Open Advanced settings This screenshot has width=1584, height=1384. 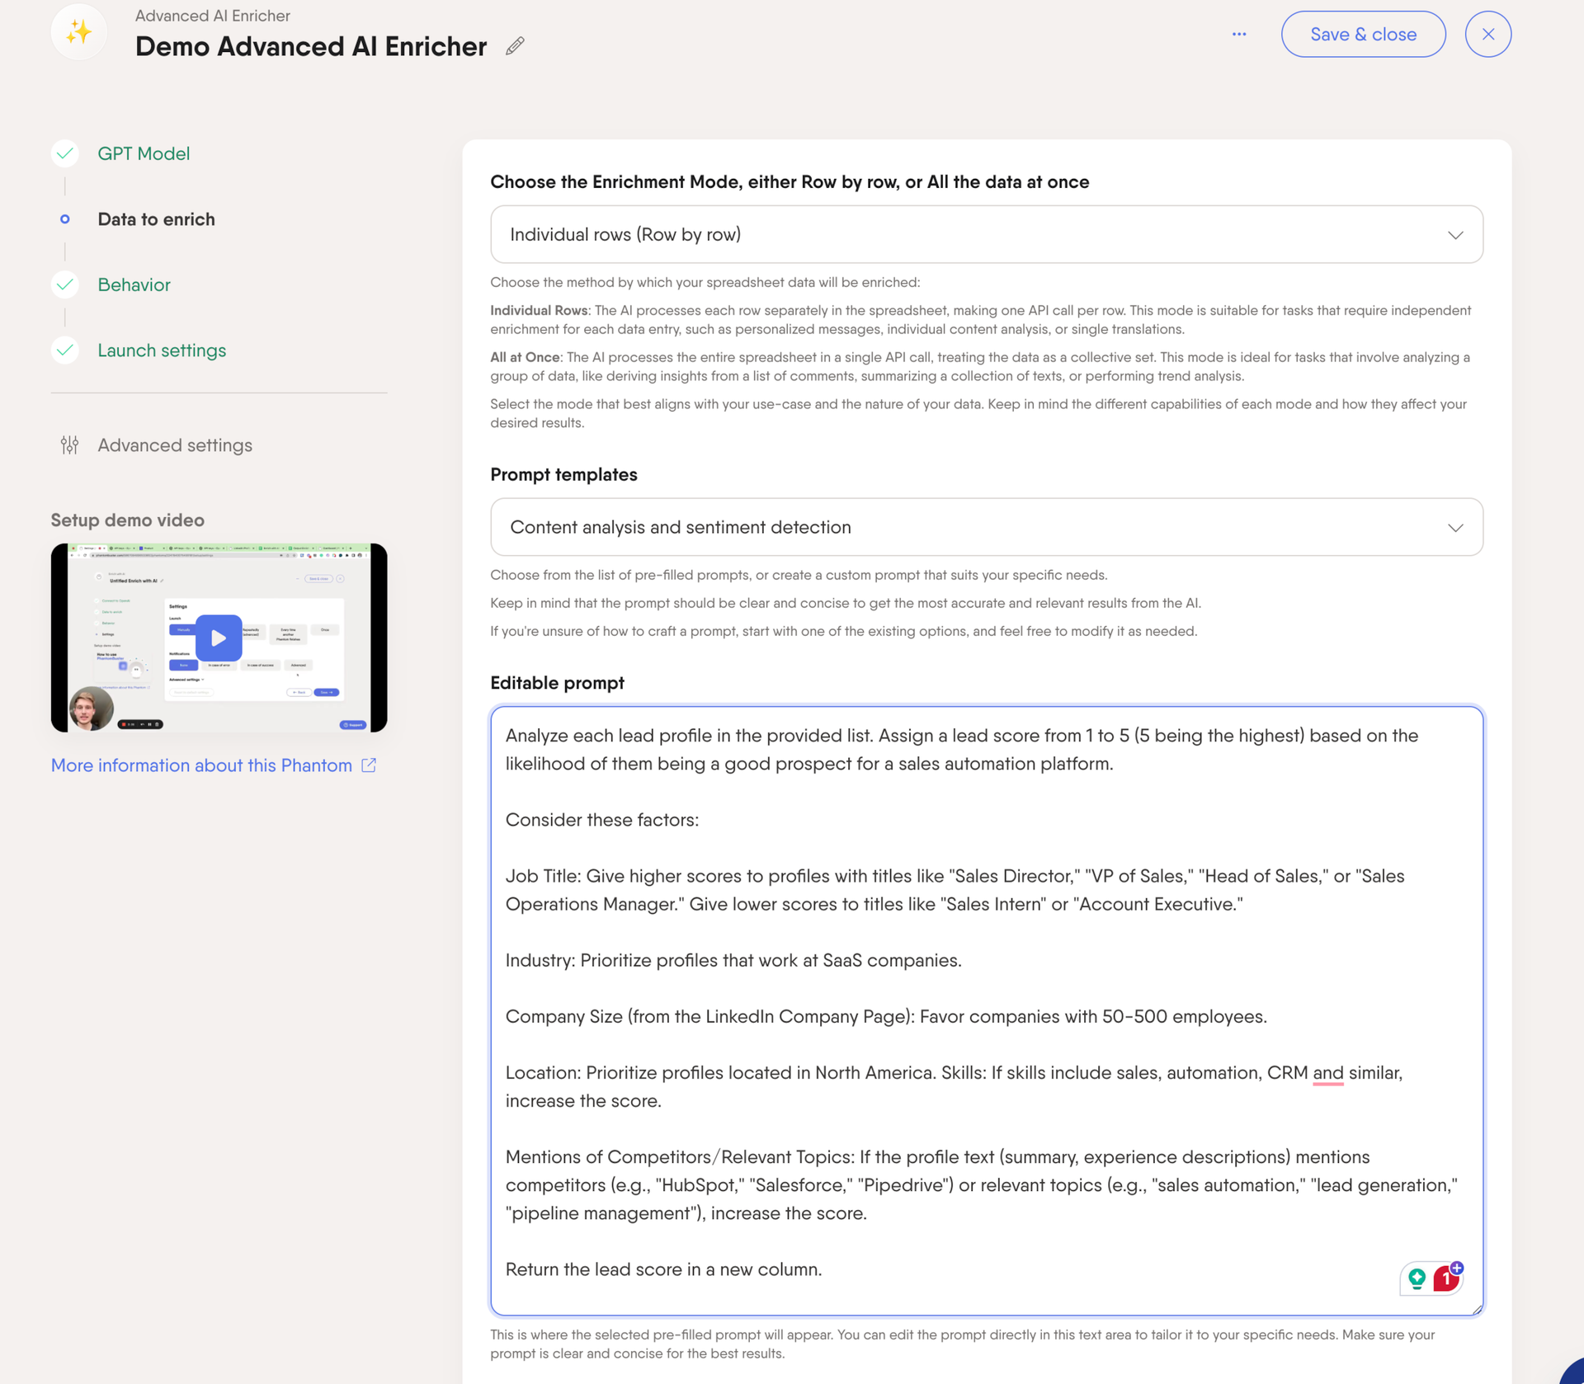pos(175,445)
